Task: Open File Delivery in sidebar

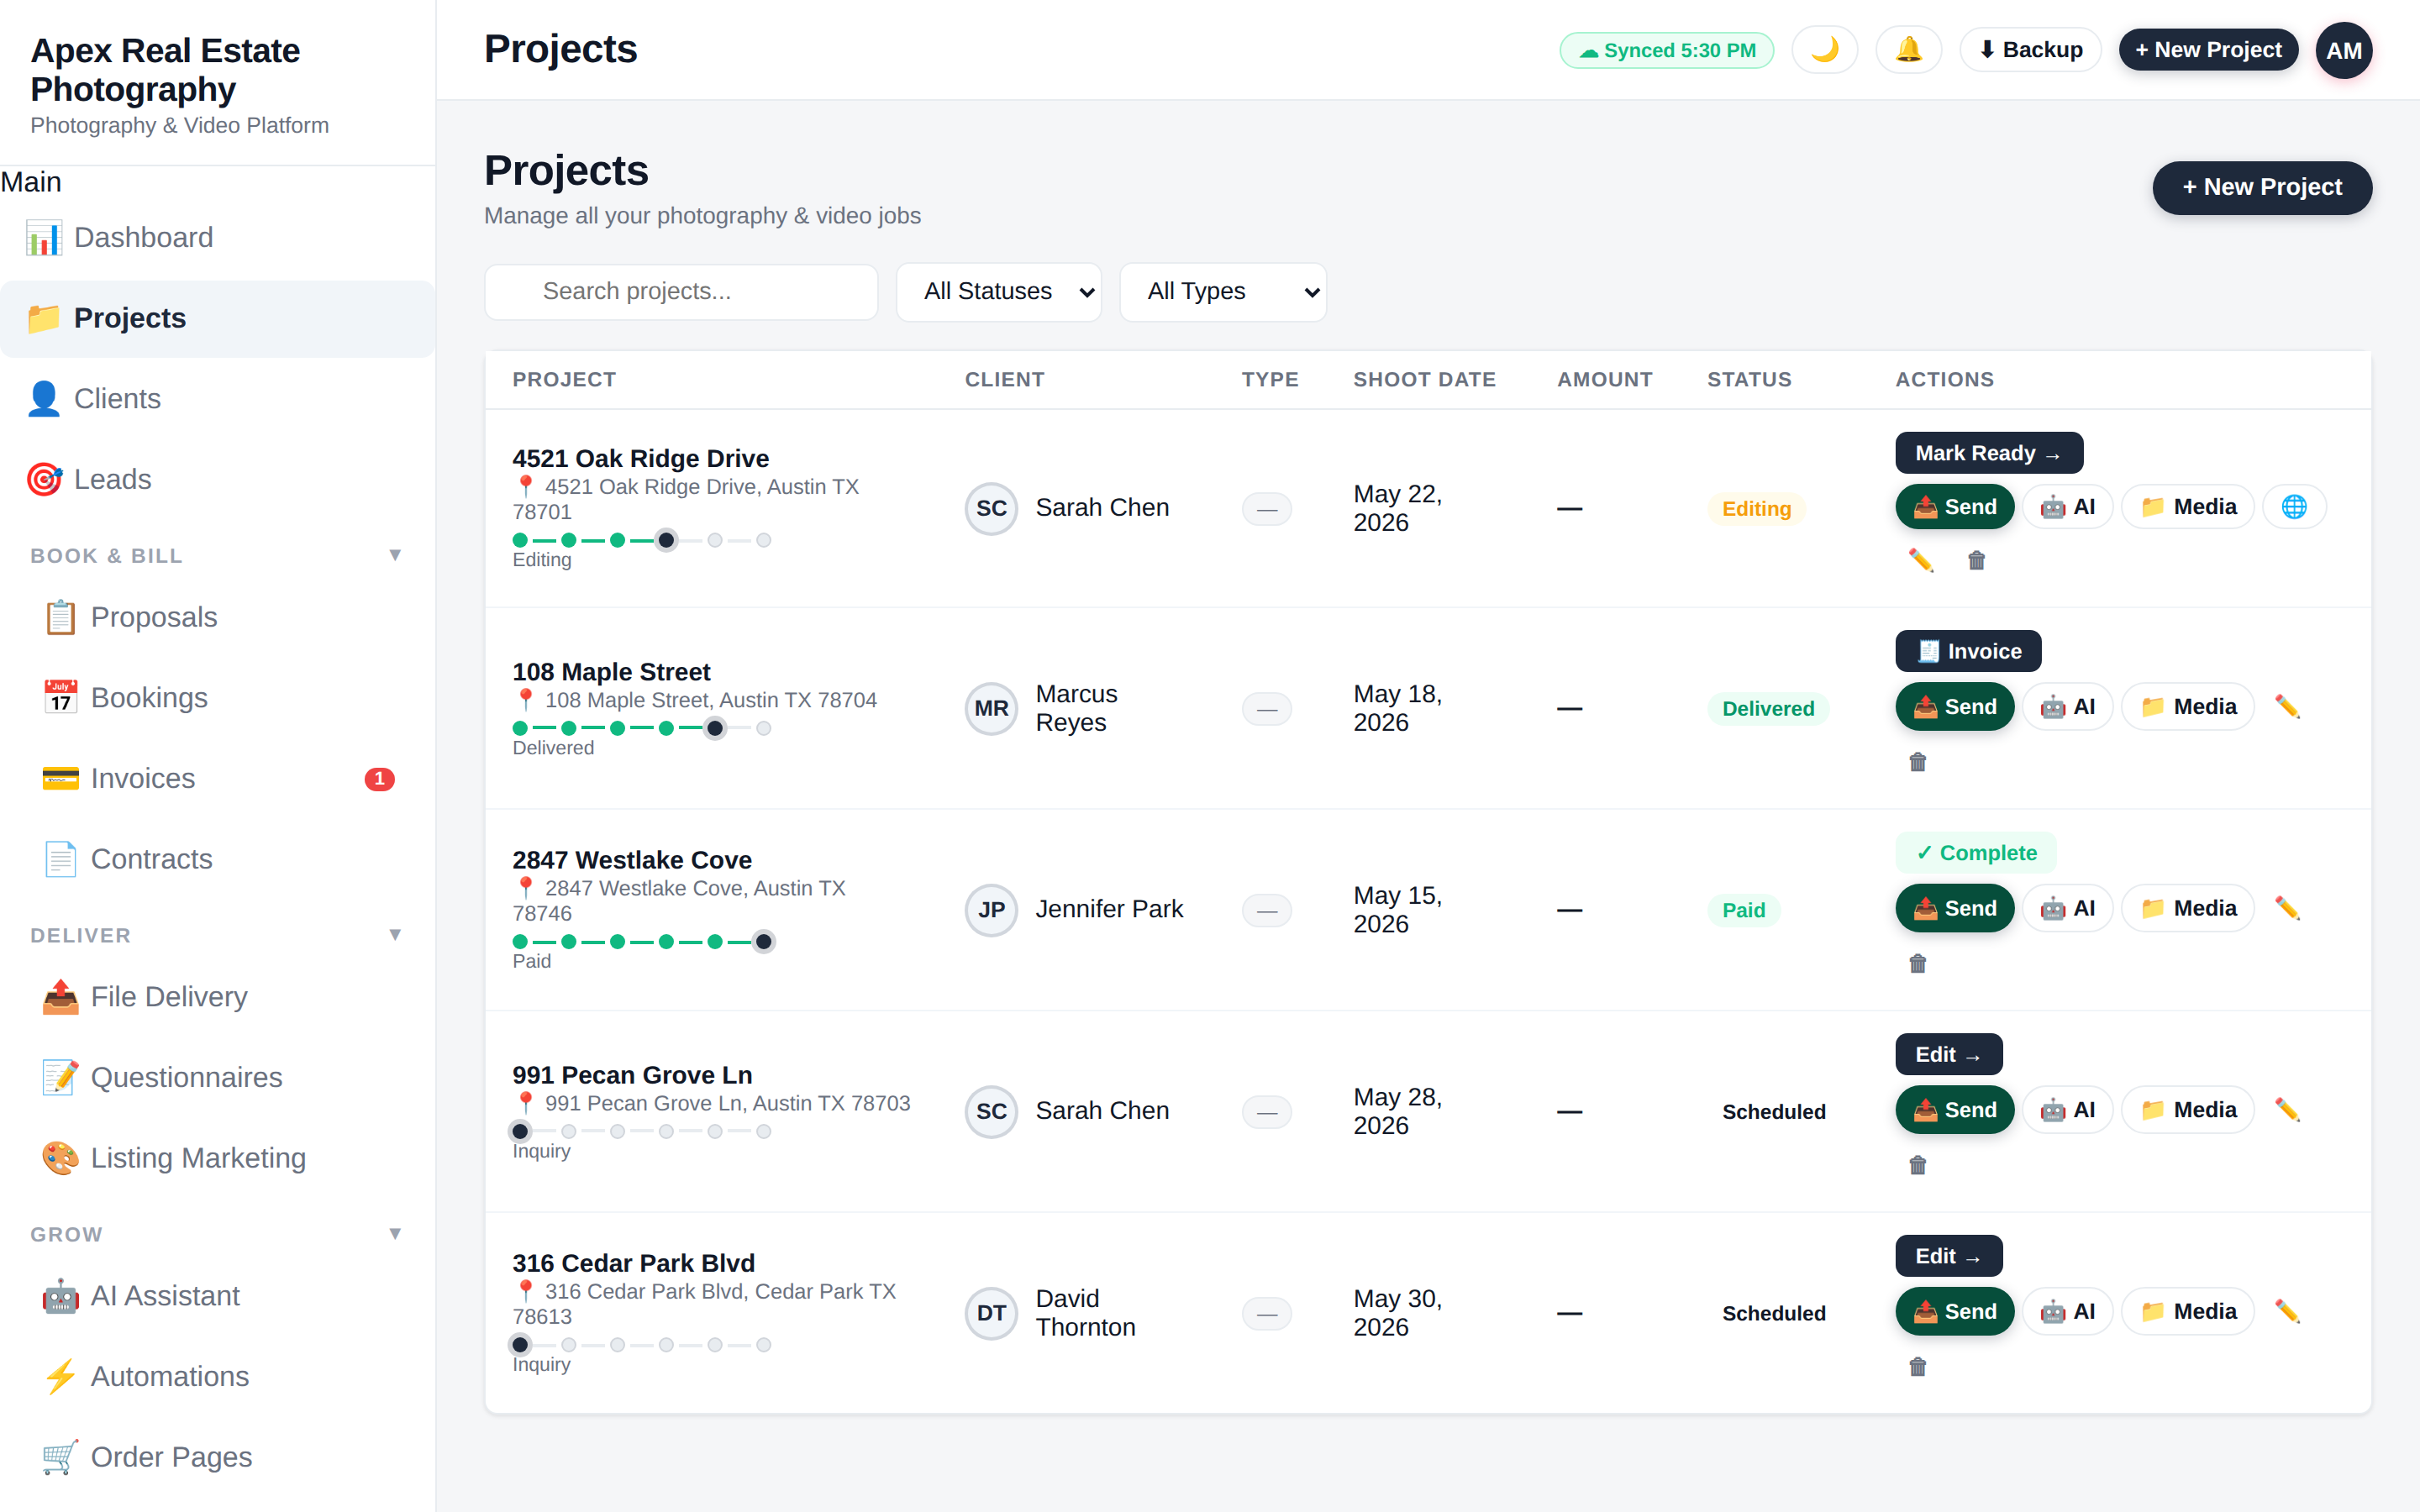Action: click(217, 997)
